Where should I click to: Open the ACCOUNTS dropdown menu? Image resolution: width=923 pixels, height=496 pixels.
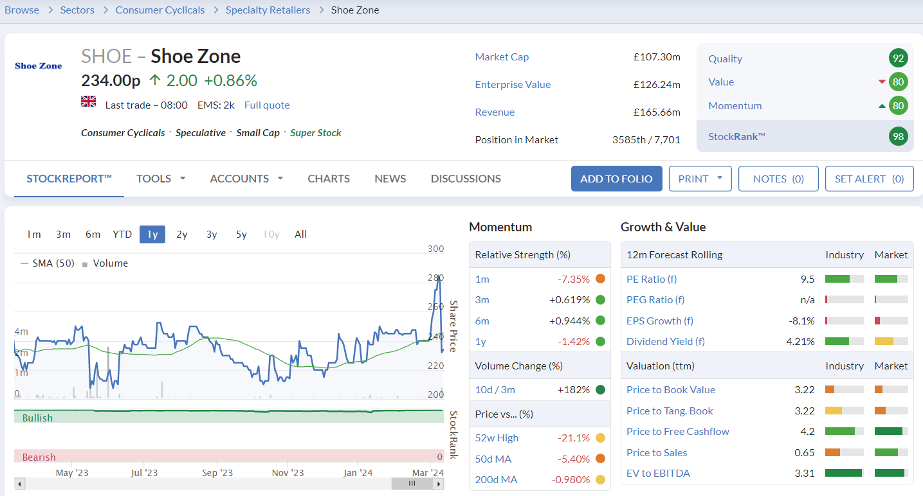(246, 179)
